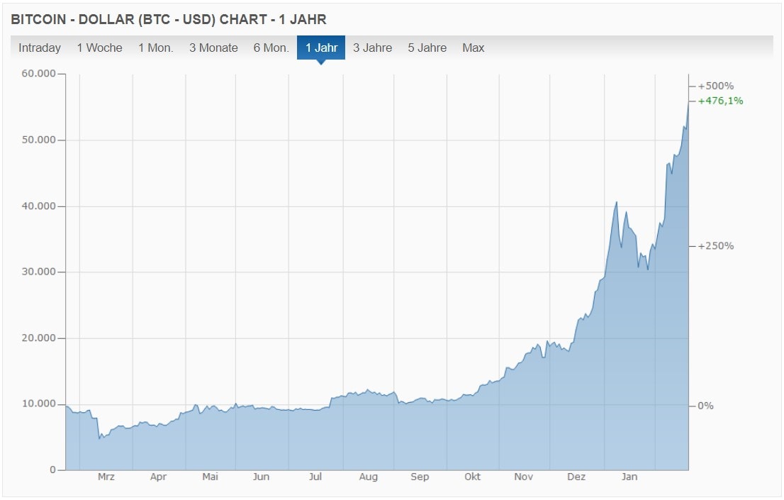Click the Aug month label

(369, 477)
